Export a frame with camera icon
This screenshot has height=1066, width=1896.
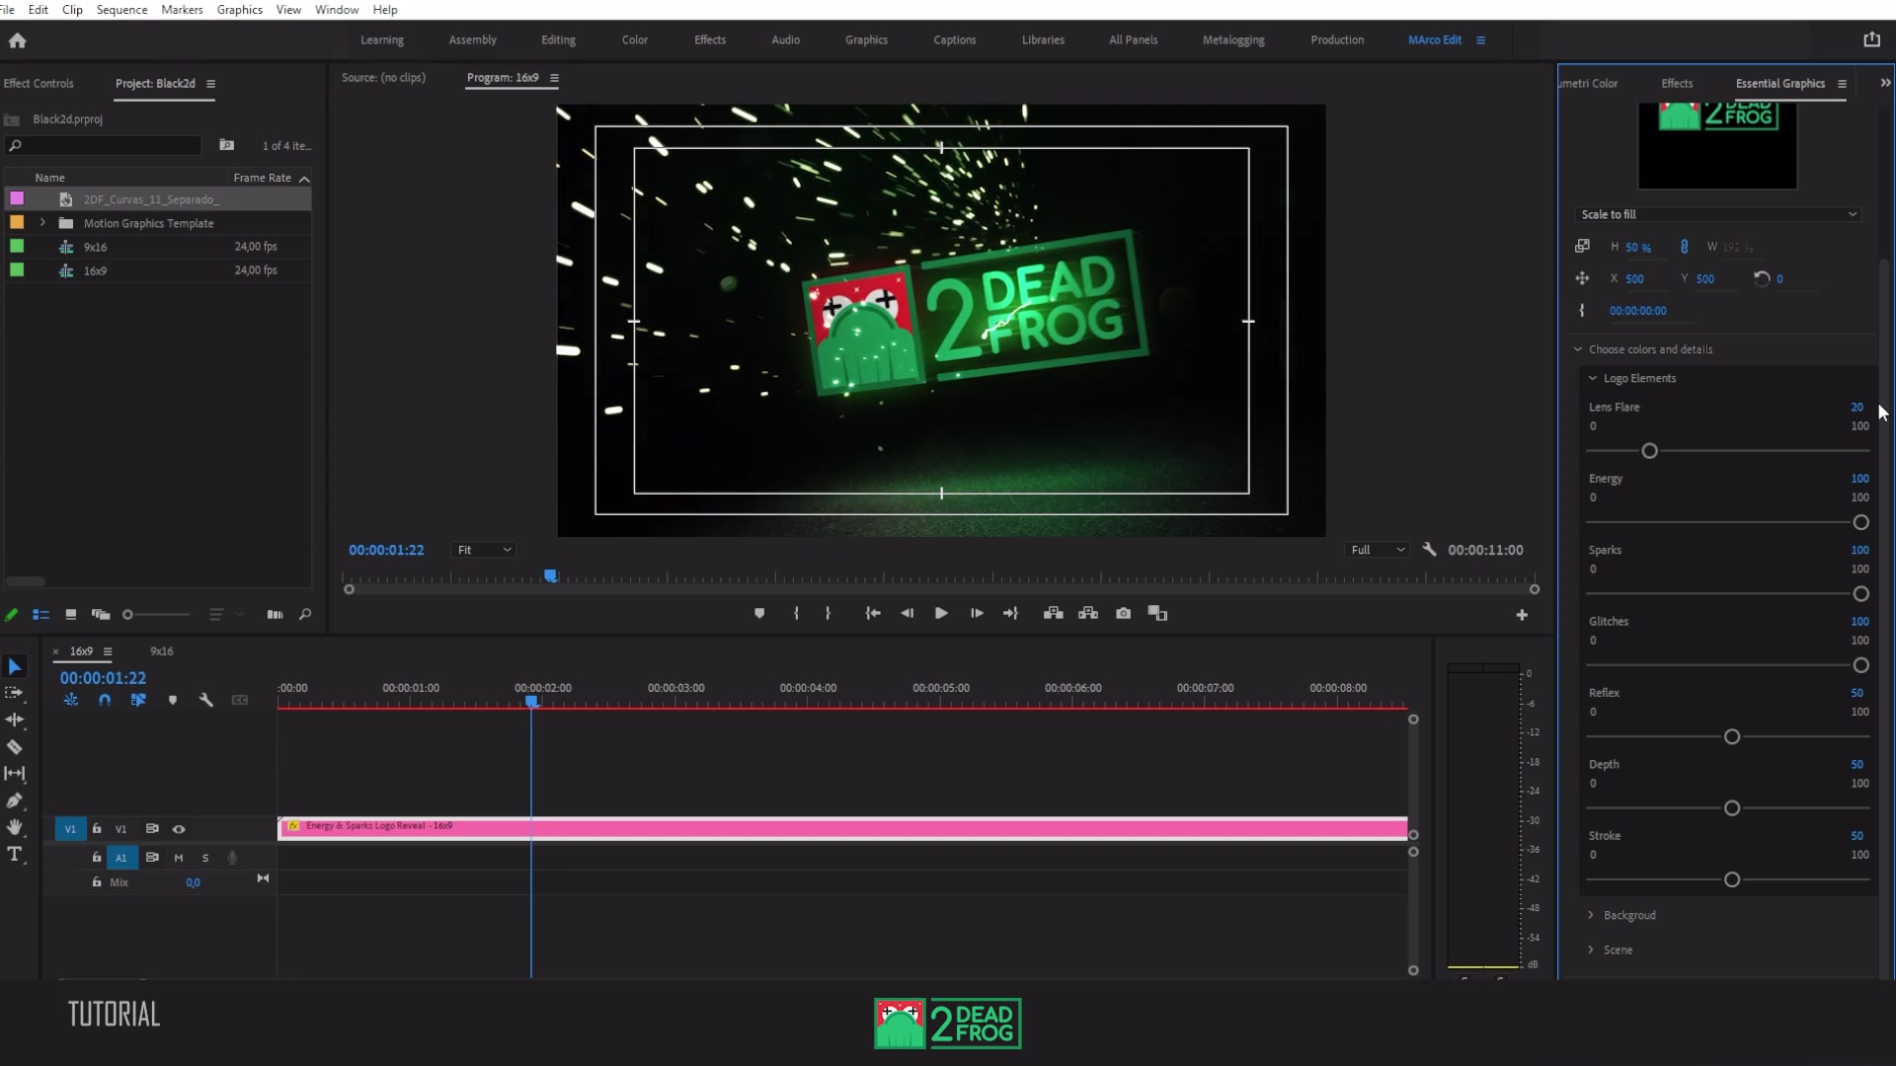click(x=1123, y=614)
